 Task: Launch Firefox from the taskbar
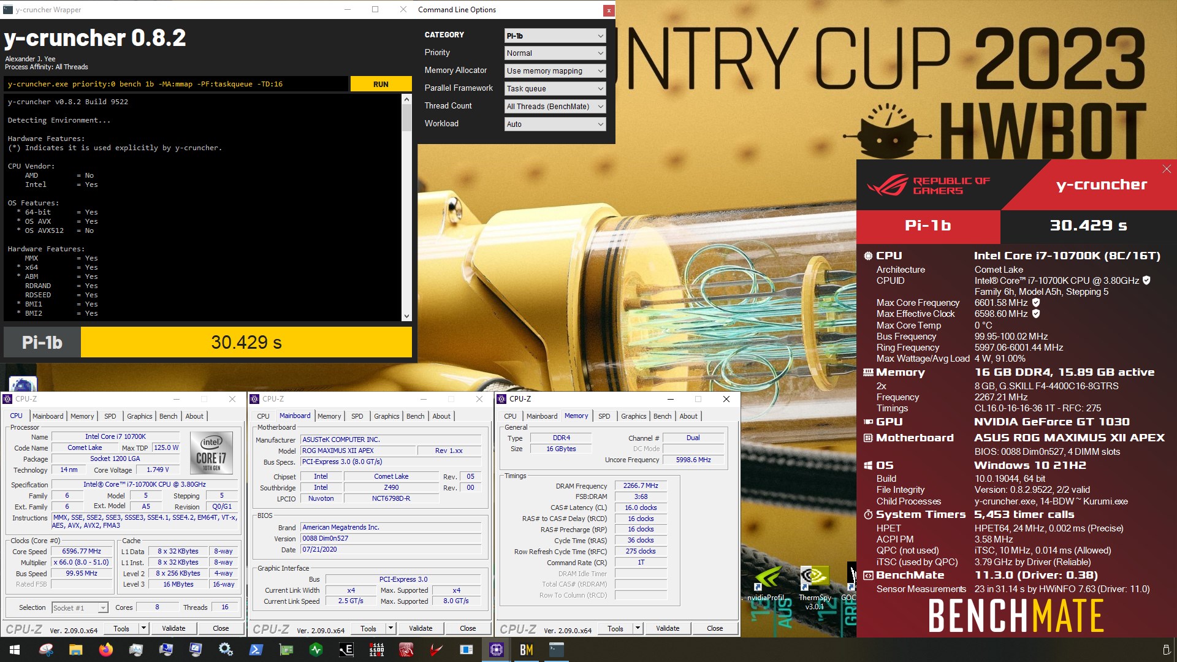pyautogui.click(x=105, y=650)
